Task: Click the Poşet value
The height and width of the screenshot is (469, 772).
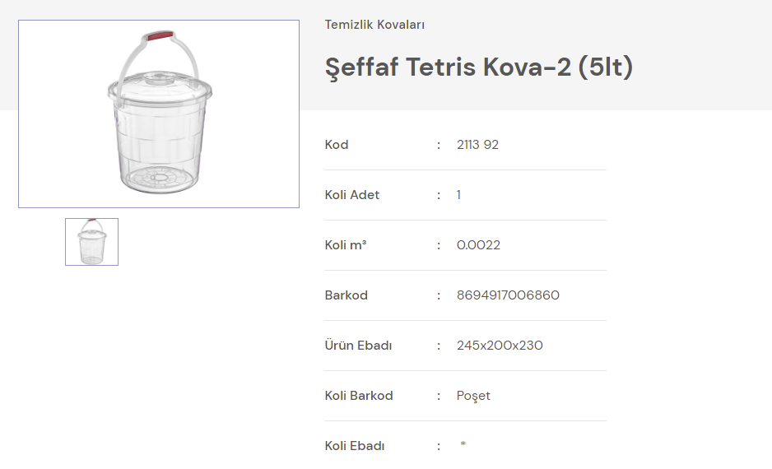Action: (x=473, y=396)
